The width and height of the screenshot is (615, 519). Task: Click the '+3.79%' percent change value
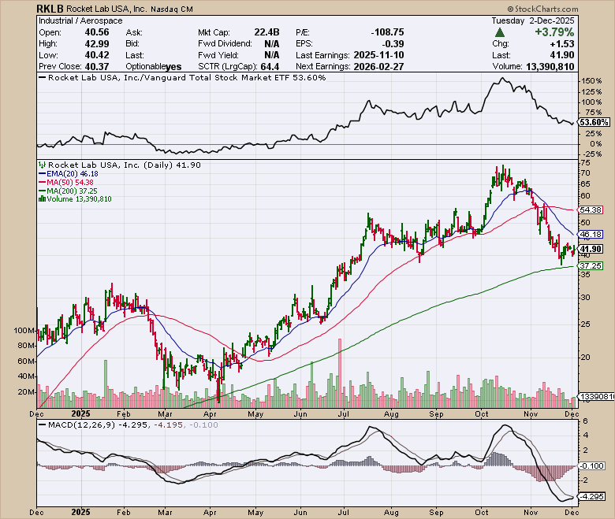554,32
